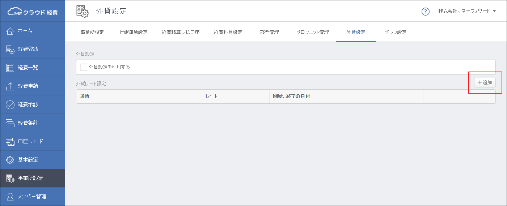Open 基本設定 sidebar text link
Viewport: 507px width, 206px height.
(x=28, y=160)
